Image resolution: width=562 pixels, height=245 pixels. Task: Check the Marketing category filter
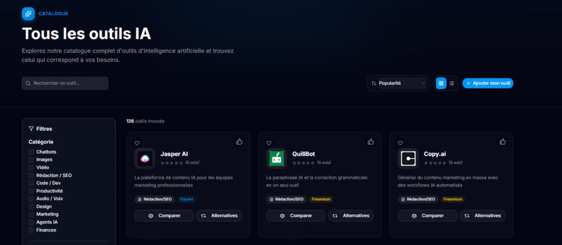31,214
